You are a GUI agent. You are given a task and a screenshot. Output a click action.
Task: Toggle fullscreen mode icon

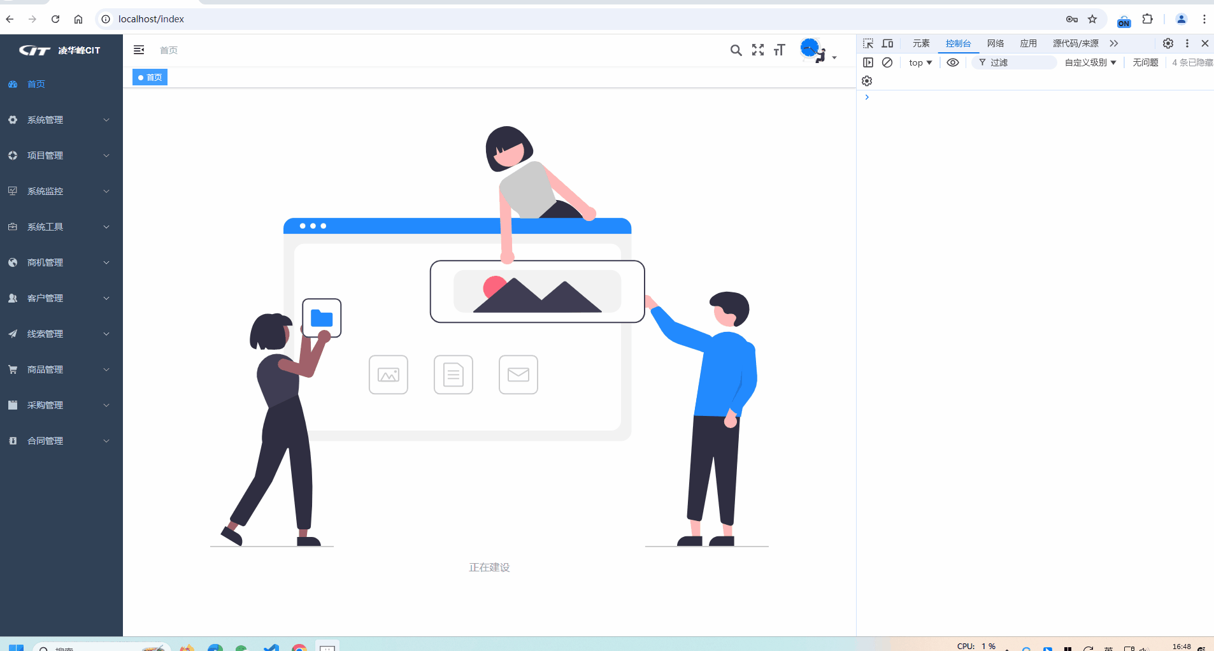757,50
